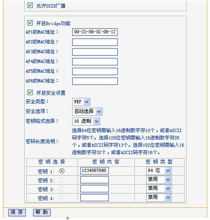Toggle the 开启Bridge功能 checkbox

click(30, 23)
